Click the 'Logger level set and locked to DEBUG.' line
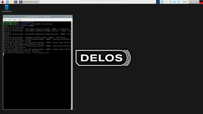Screen dimensions: 203x114 coord(19,26)
